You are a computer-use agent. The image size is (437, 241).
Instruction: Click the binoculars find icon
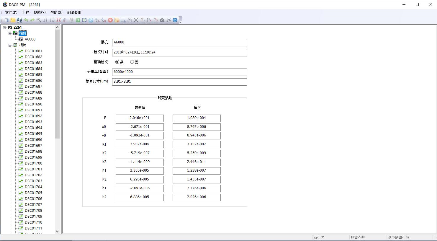pyautogui.click(x=130, y=20)
